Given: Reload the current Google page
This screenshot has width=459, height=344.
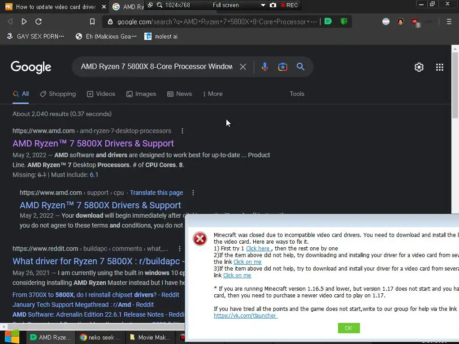Looking at the screenshot, I should click(x=39, y=21).
